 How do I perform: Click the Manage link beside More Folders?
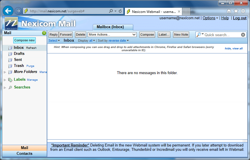click(43, 72)
